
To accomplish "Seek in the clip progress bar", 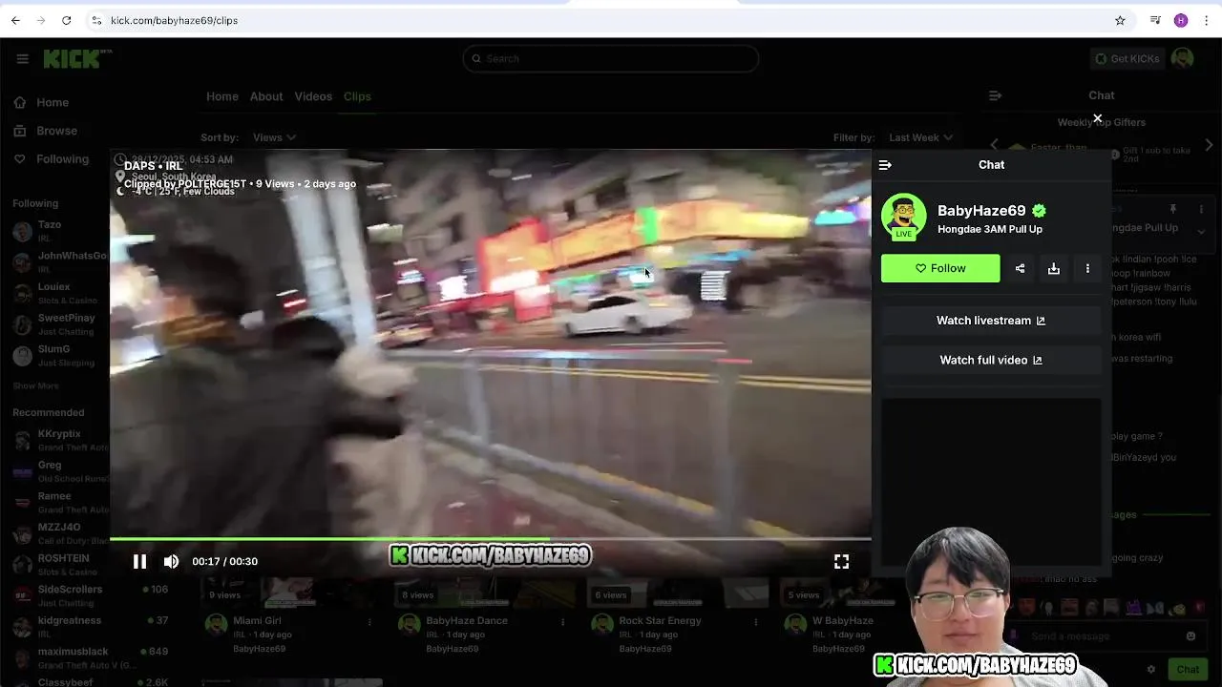I will (490, 539).
